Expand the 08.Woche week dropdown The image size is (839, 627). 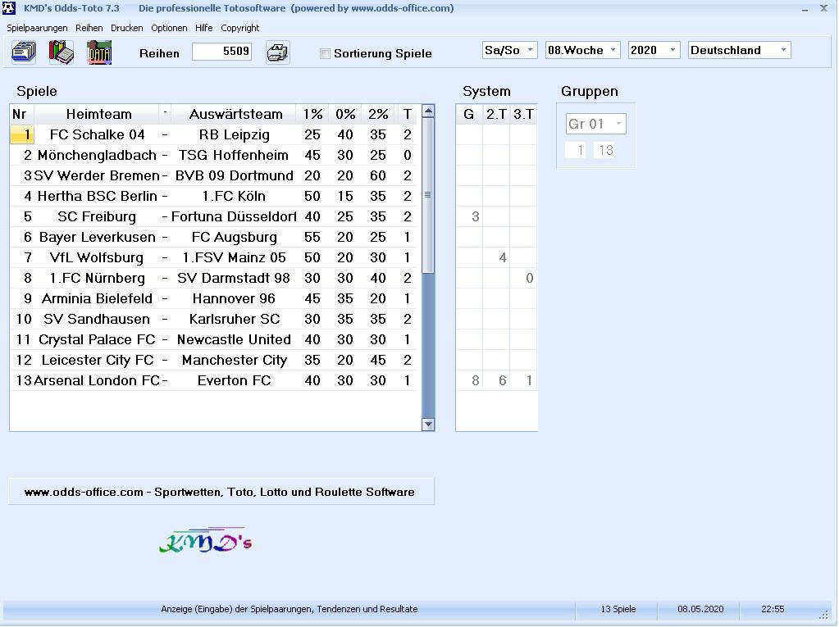point(582,50)
